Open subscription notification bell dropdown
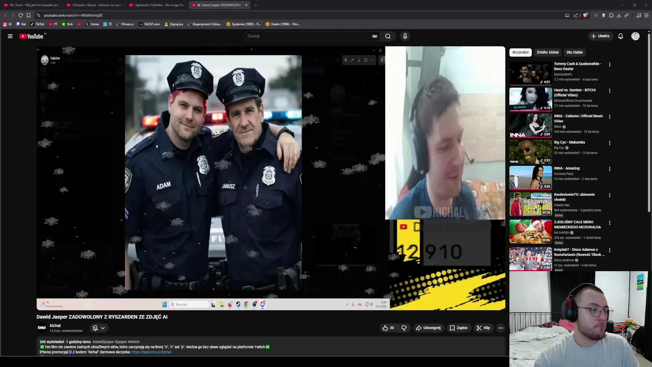The image size is (652, 367). (x=98, y=328)
